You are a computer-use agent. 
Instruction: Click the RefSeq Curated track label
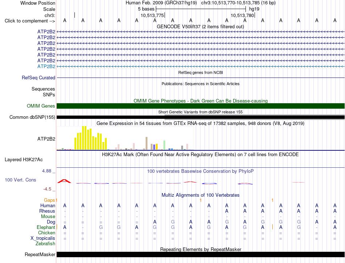tap(38, 78)
